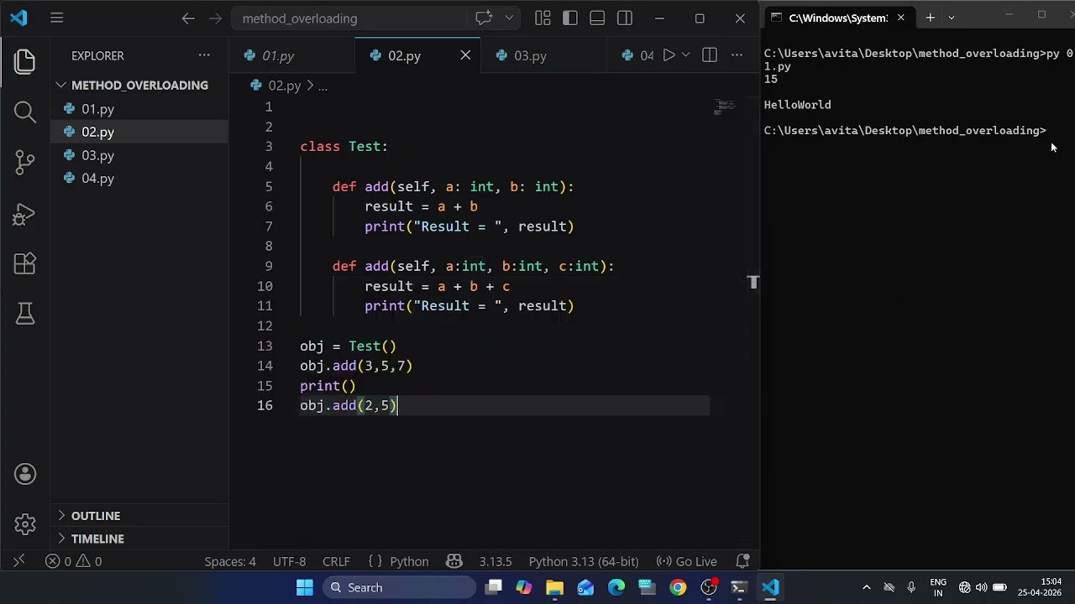Click the Copilot status icon in status bar
The width and height of the screenshot is (1075, 604).
coord(454,561)
